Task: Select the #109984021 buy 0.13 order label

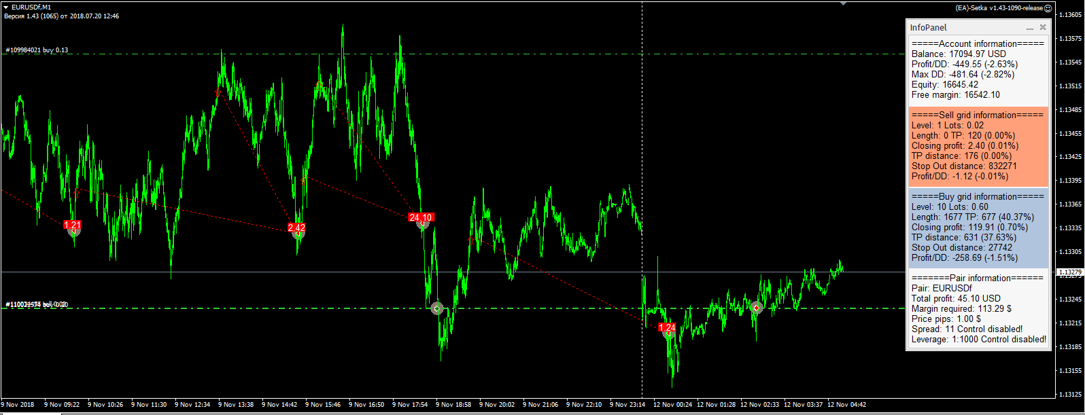Action: pos(37,50)
